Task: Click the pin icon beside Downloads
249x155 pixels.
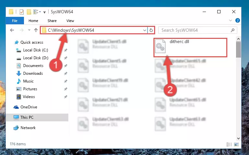Action: tap(66, 73)
